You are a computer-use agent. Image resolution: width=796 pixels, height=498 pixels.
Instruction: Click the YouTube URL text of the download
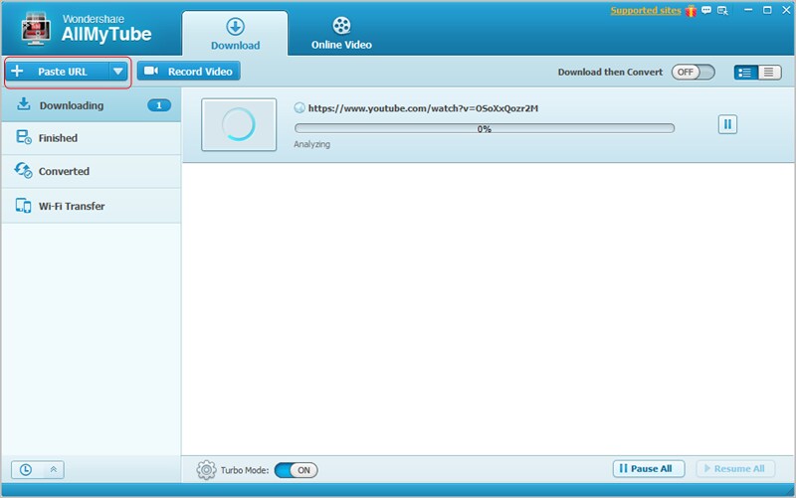pyautogui.click(x=423, y=108)
